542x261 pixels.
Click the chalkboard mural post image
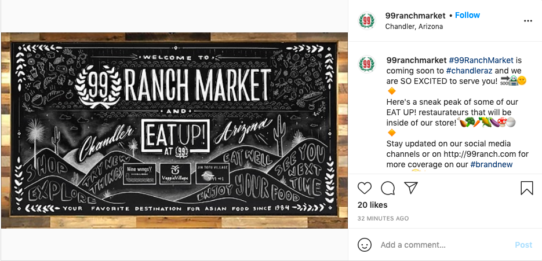click(174, 131)
